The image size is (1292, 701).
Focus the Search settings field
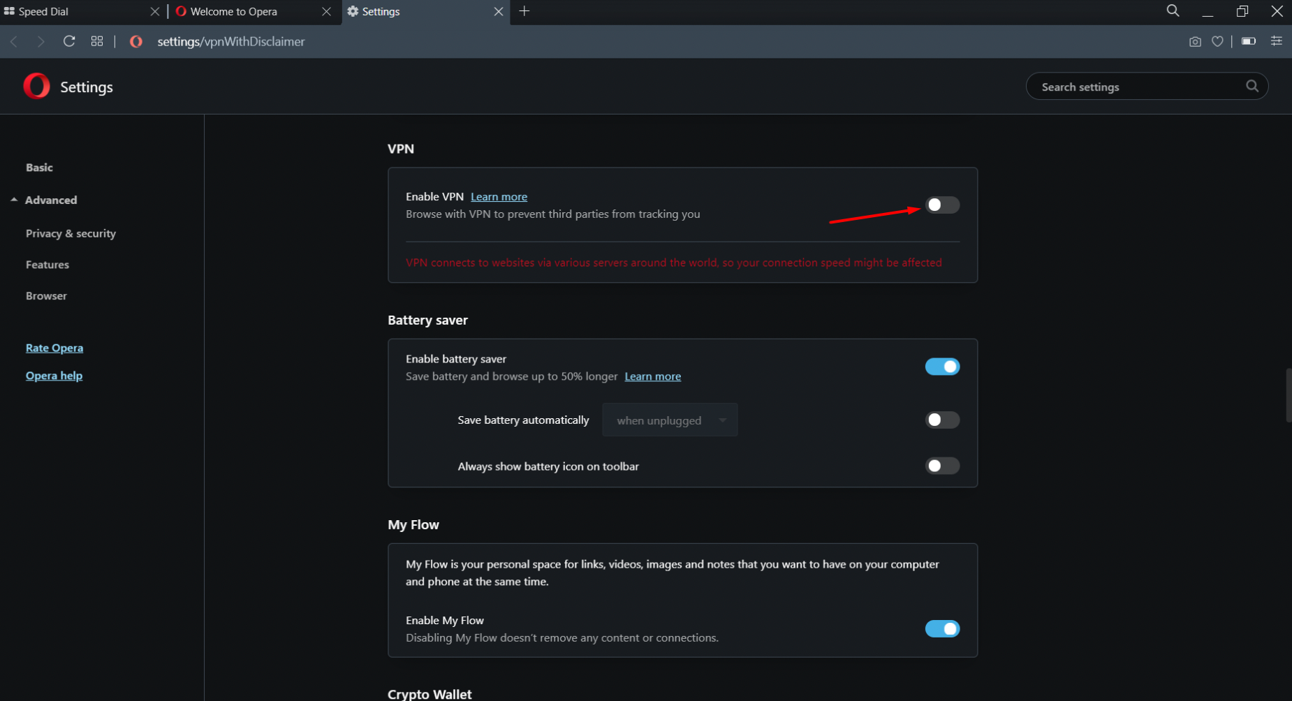pyautogui.click(x=1147, y=86)
